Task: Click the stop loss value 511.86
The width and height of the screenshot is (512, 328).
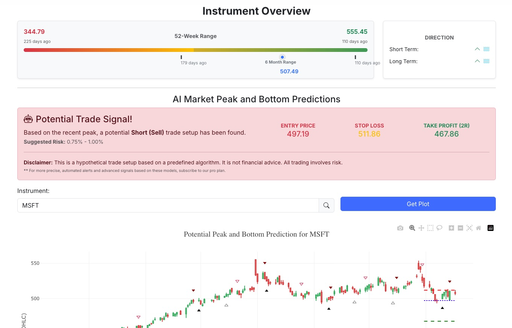Action: (x=369, y=134)
